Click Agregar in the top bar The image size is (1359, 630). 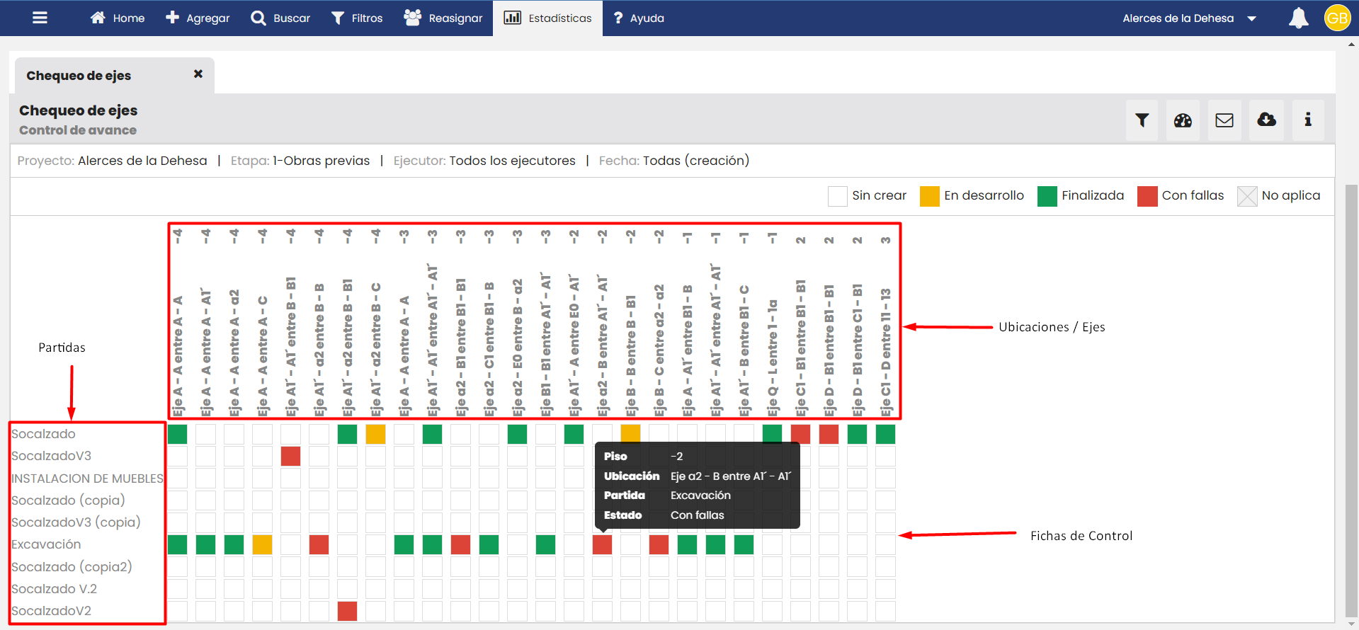pos(198,18)
